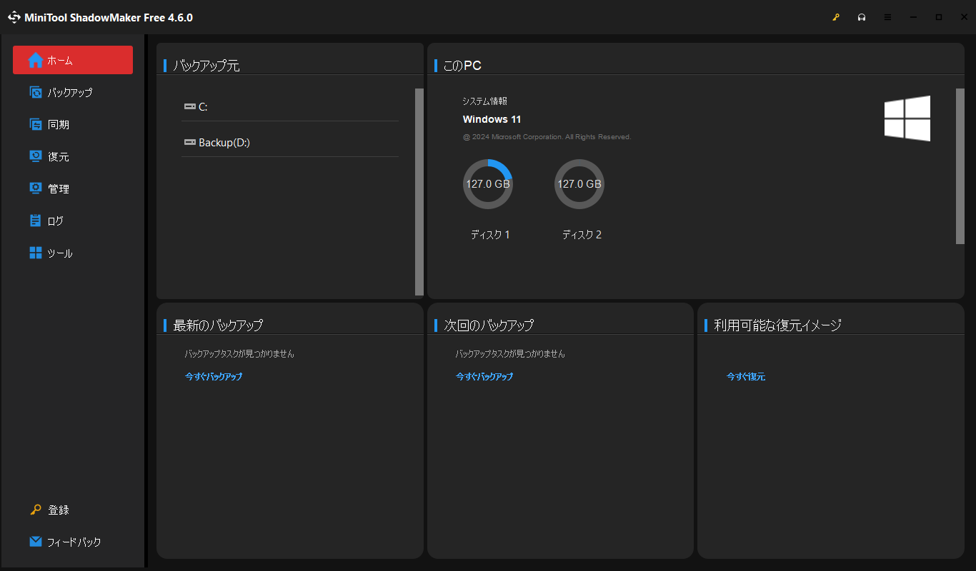
Task: Open the hamburger menu in title bar
Action: tap(887, 17)
